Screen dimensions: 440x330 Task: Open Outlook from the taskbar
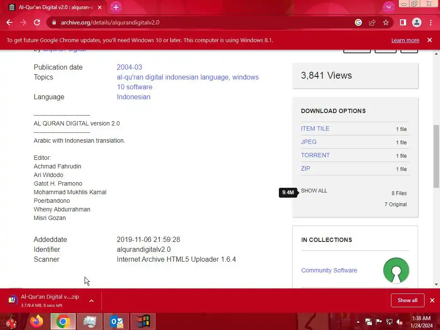coord(116,321)
